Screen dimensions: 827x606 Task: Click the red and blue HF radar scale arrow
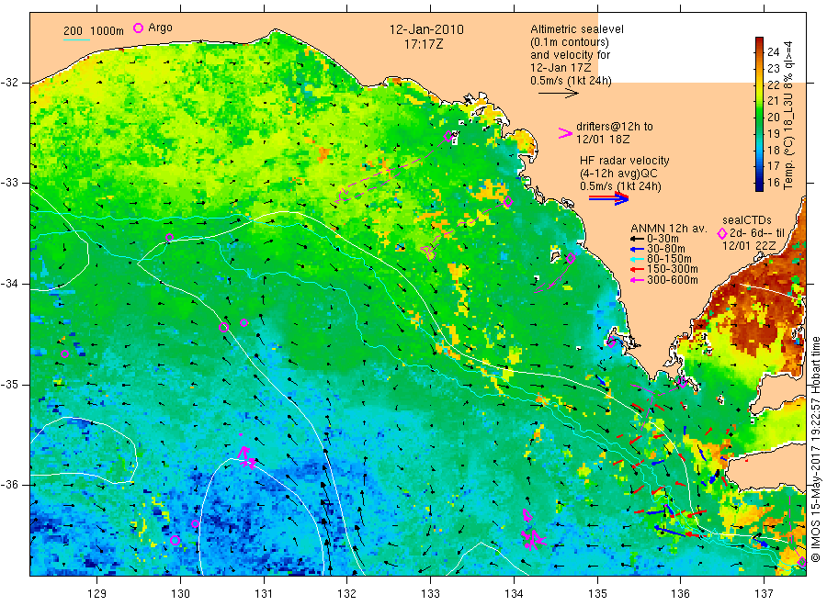click(608, 197)
